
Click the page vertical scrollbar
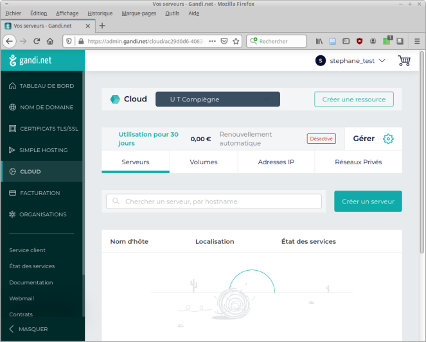pyautogui.click(x=422, y=152)
